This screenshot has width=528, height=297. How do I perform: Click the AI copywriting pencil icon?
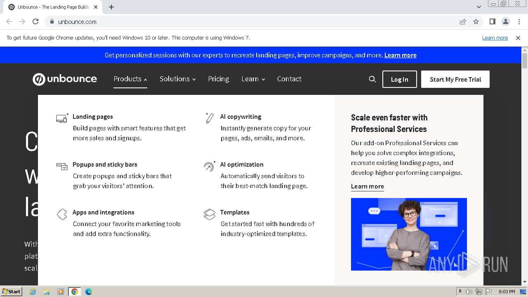coord(210,118)
